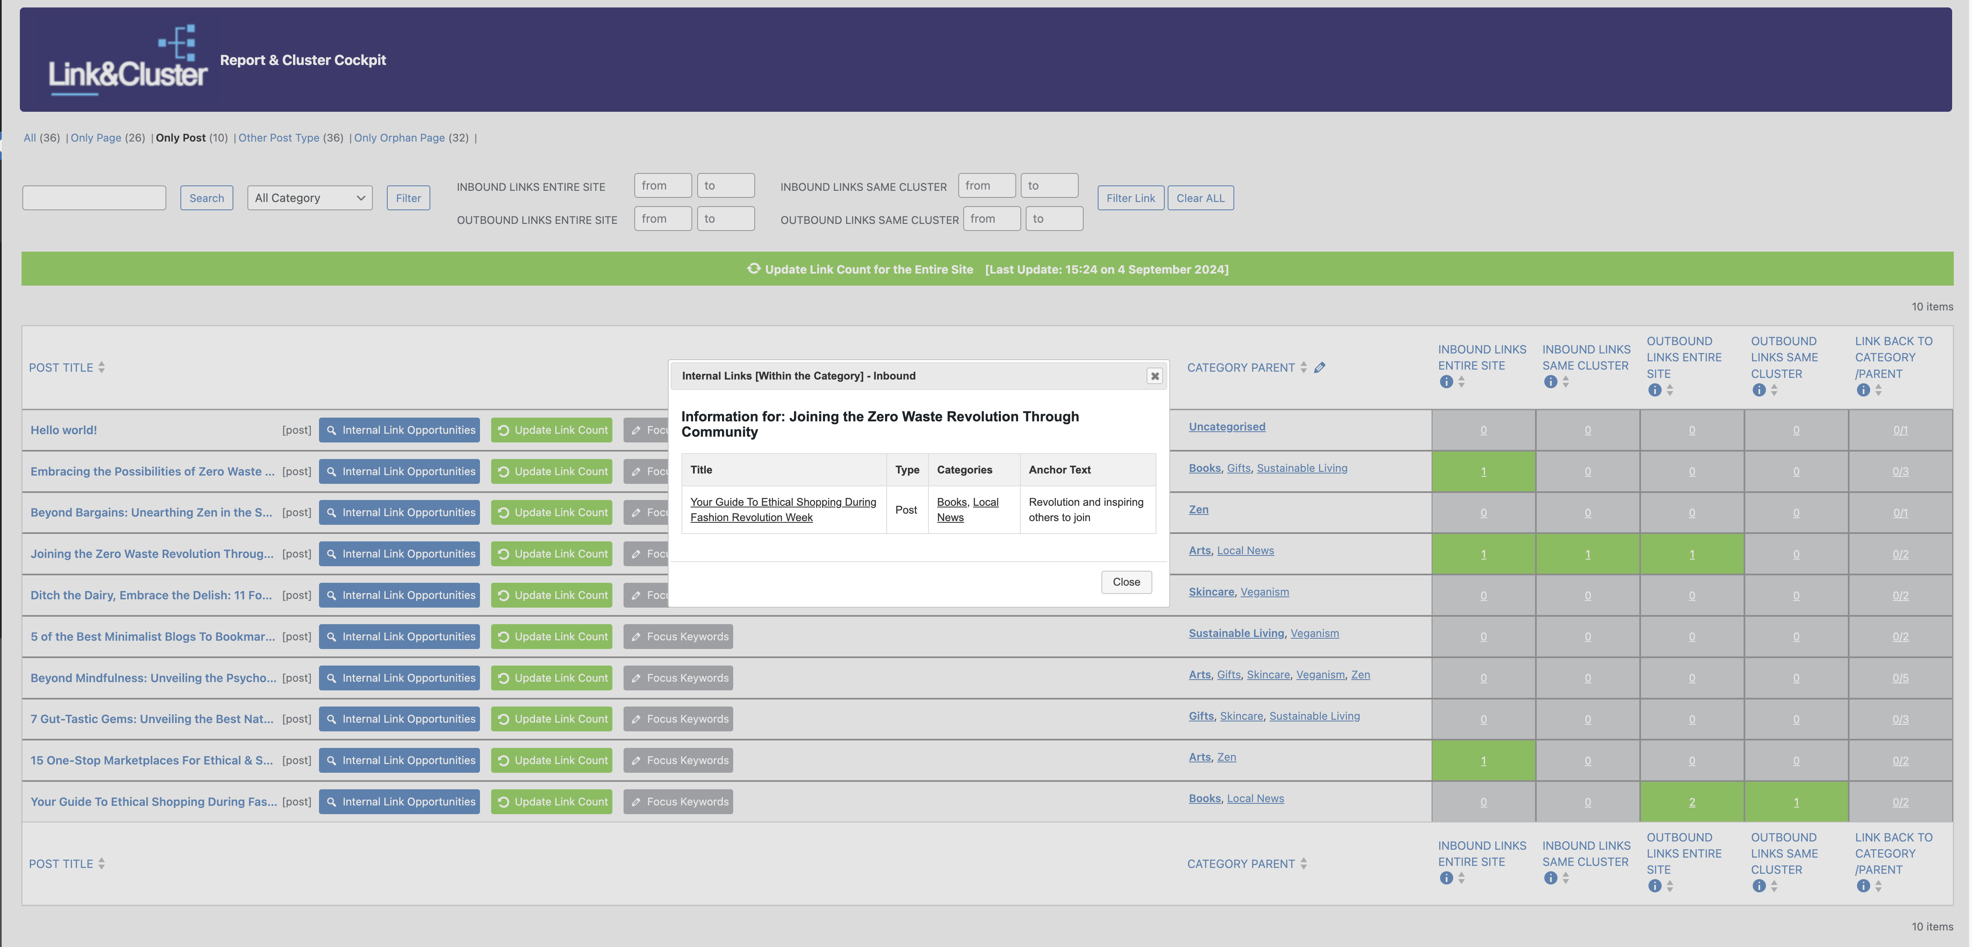The image size is (1972, 947).
Task: Click inbound same-cluster count 1 for Joining the Zero Waste
Action: pos(1587,554)
